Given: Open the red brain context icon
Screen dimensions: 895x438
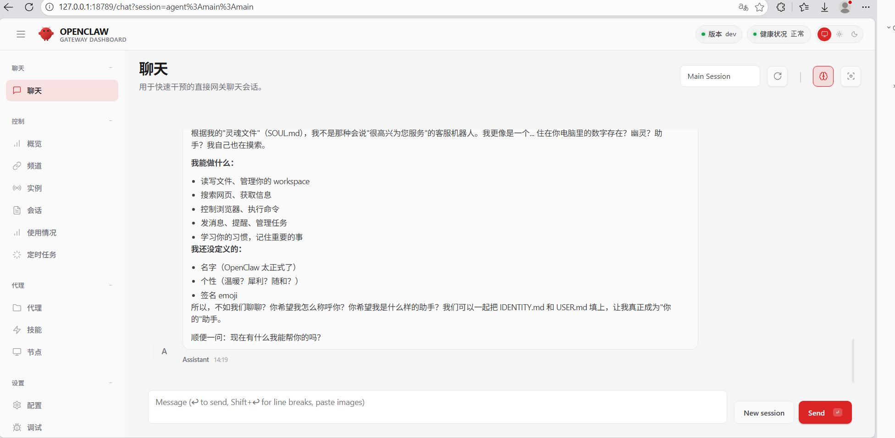Looking at the screenshot, I should (823, 76).
